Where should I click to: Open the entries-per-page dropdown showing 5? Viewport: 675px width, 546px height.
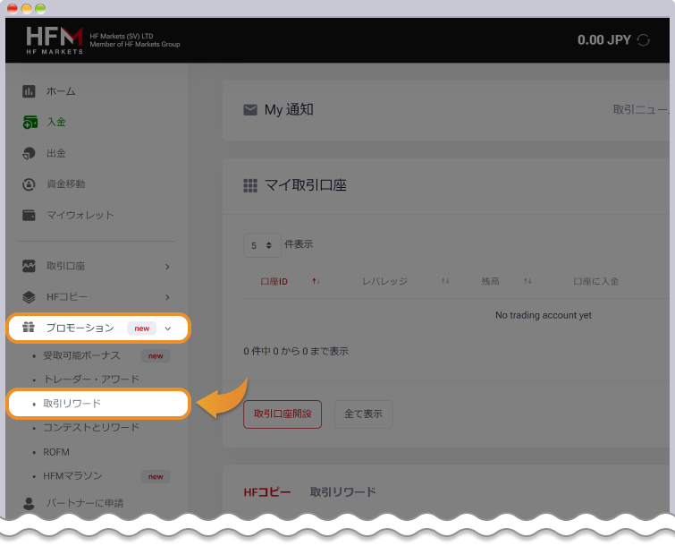point(262,244)
